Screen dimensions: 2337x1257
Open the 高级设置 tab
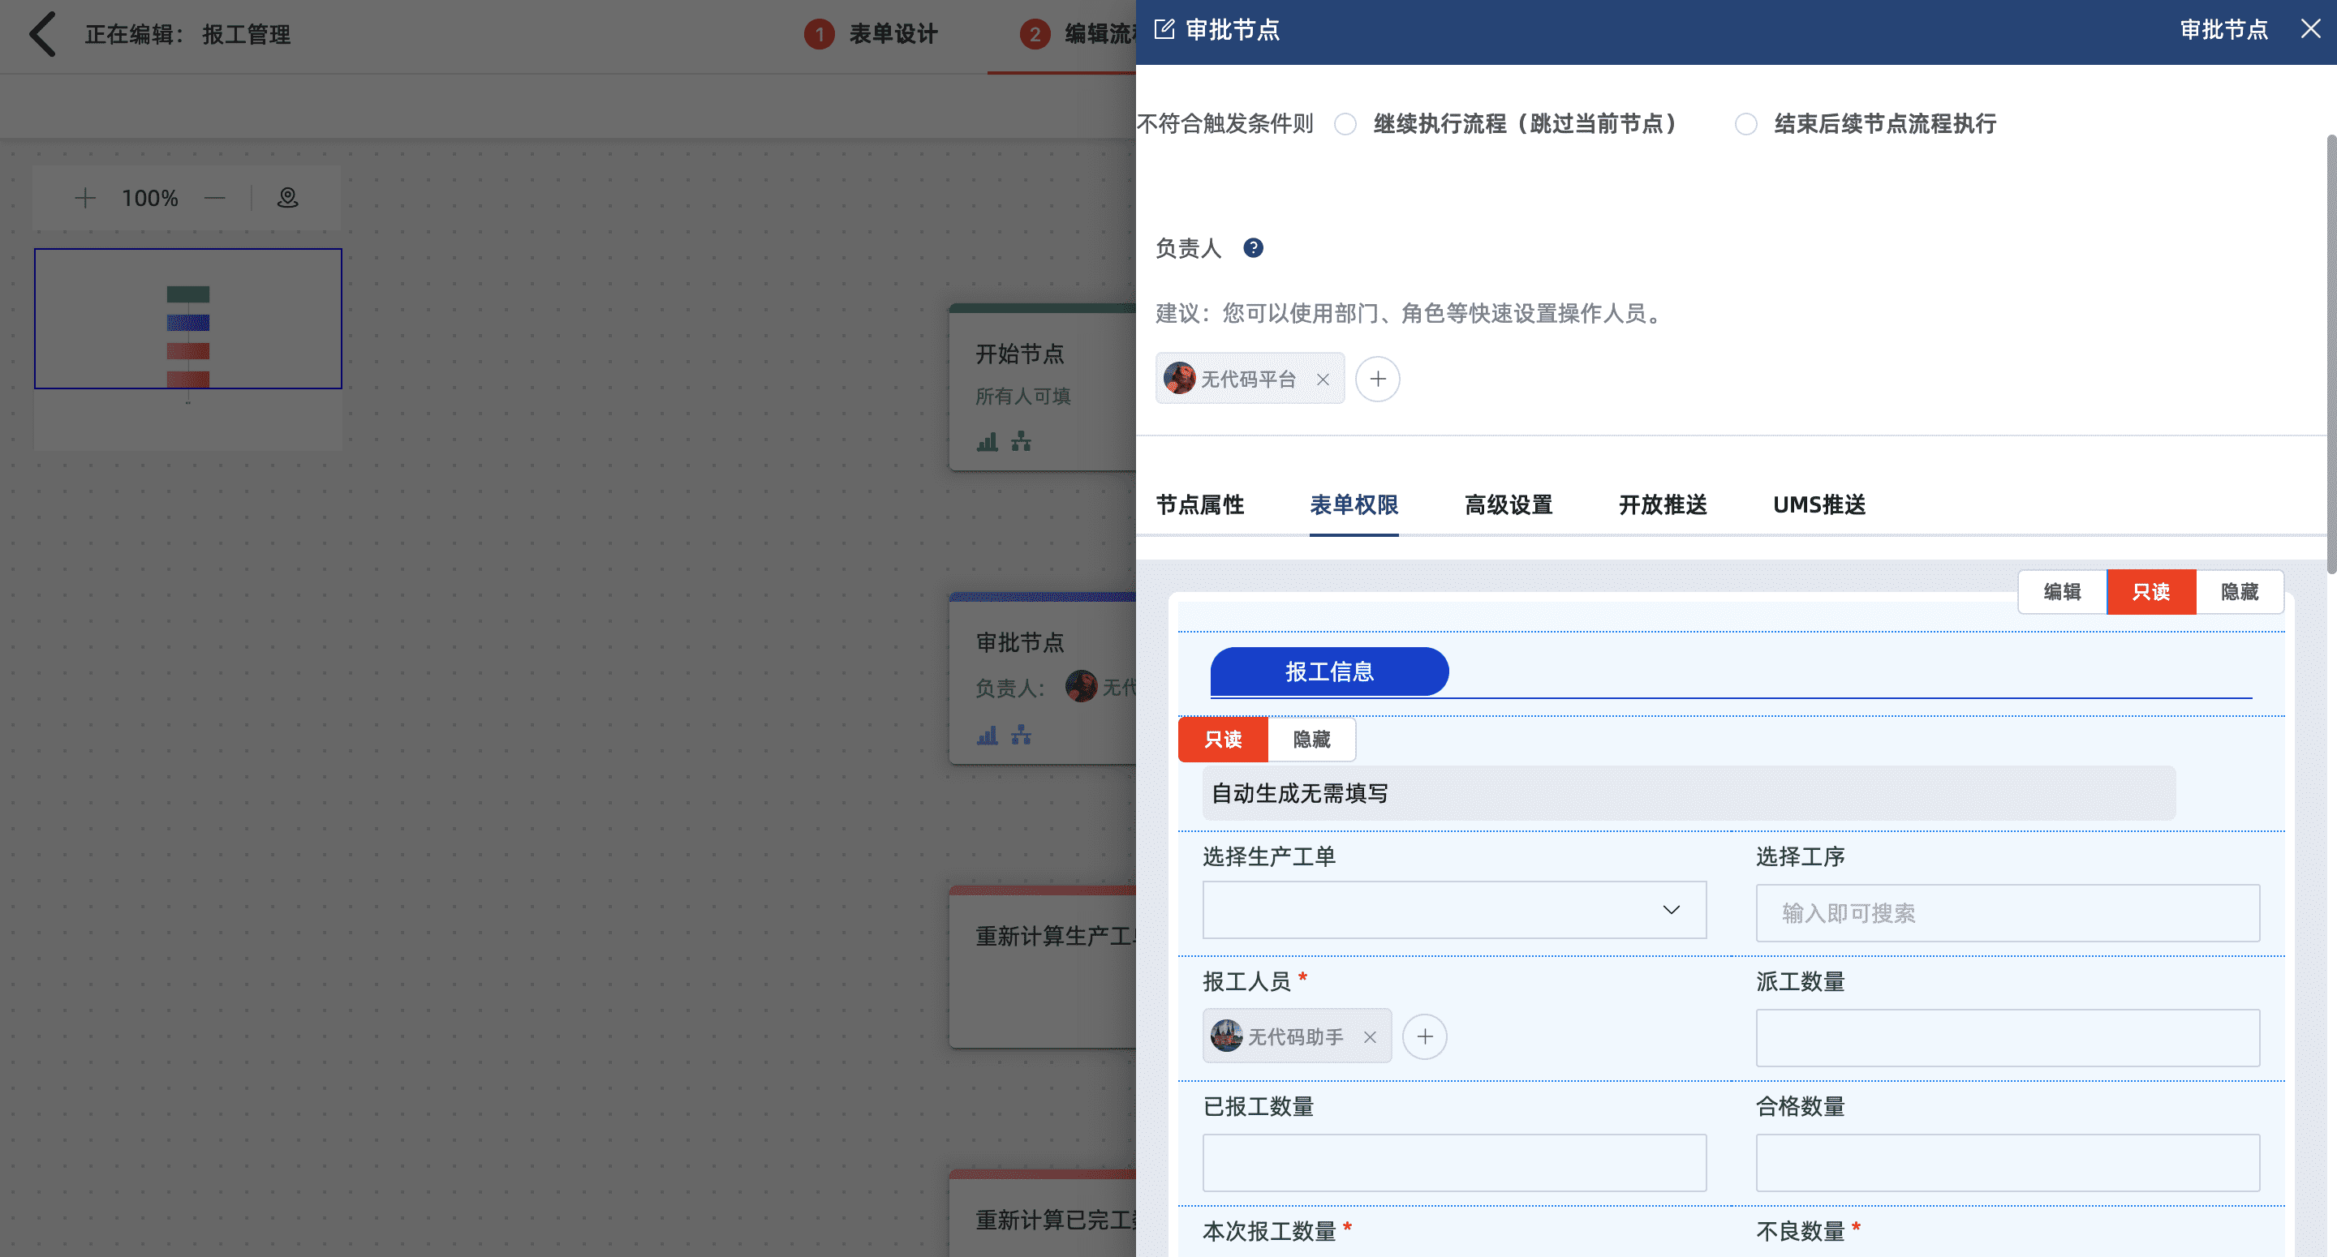point(1508,505)
